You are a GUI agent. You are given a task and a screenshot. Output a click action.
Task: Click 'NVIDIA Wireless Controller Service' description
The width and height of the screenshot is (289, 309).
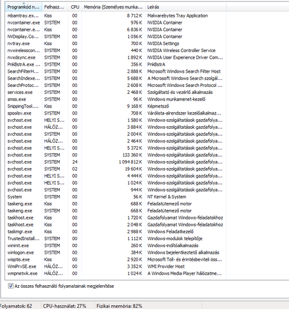tap(182, 50)
